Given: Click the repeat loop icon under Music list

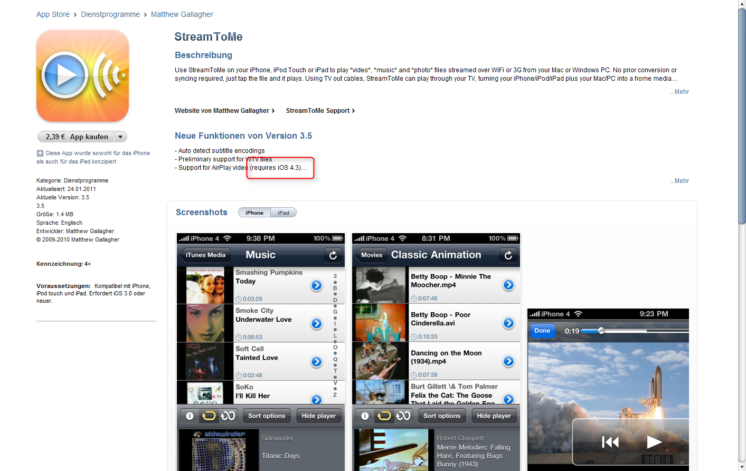Looking at the screenshot, I should tap(209, 416).
